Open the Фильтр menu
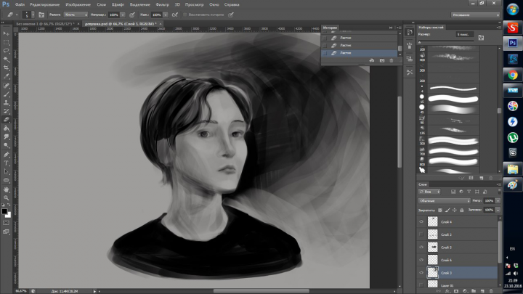523x294 pixels. 162,4
